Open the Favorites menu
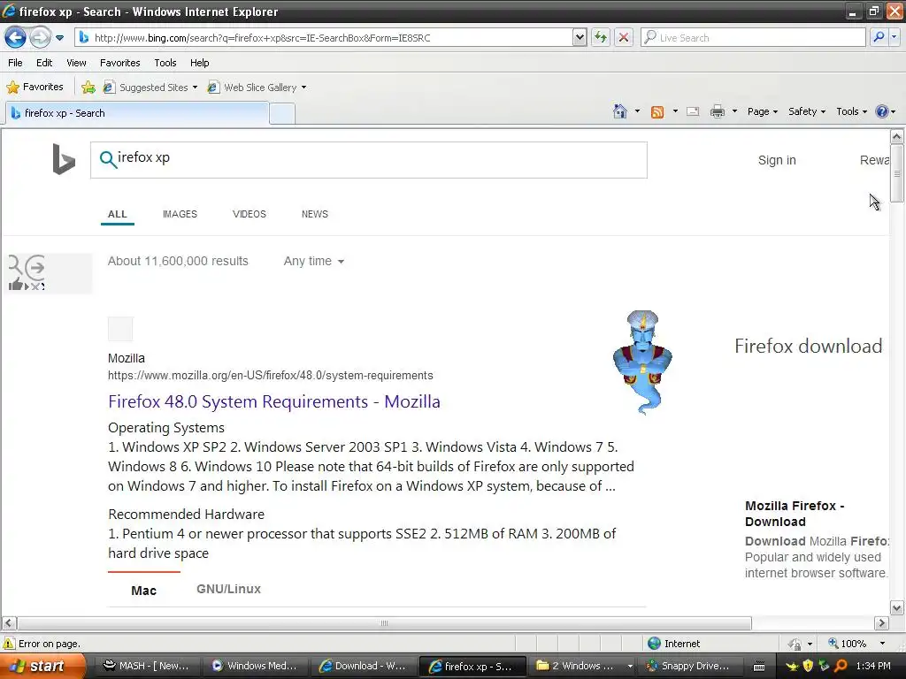 tap(120, 63)
